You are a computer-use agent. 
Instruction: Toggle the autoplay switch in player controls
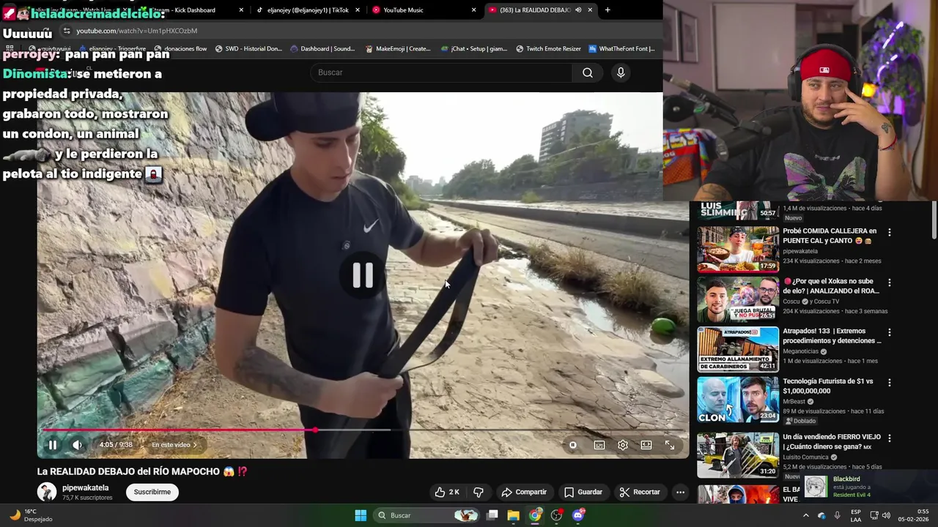pos(573,445)
